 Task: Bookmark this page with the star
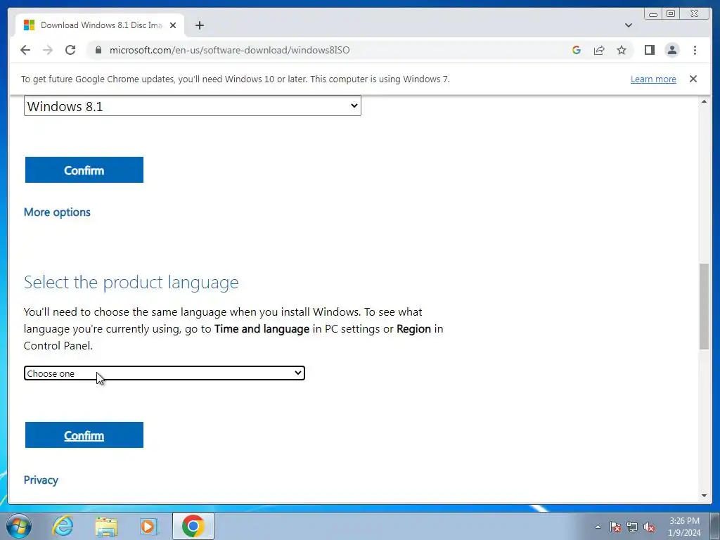[x=622, y=50]
